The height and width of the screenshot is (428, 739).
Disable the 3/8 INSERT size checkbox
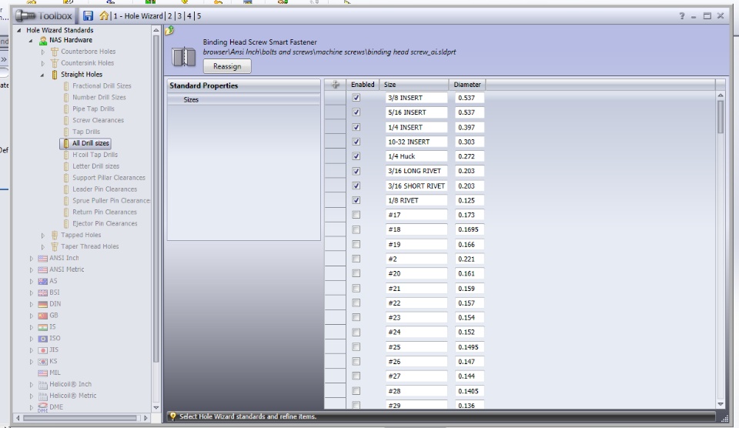click(x=356, y=98)
